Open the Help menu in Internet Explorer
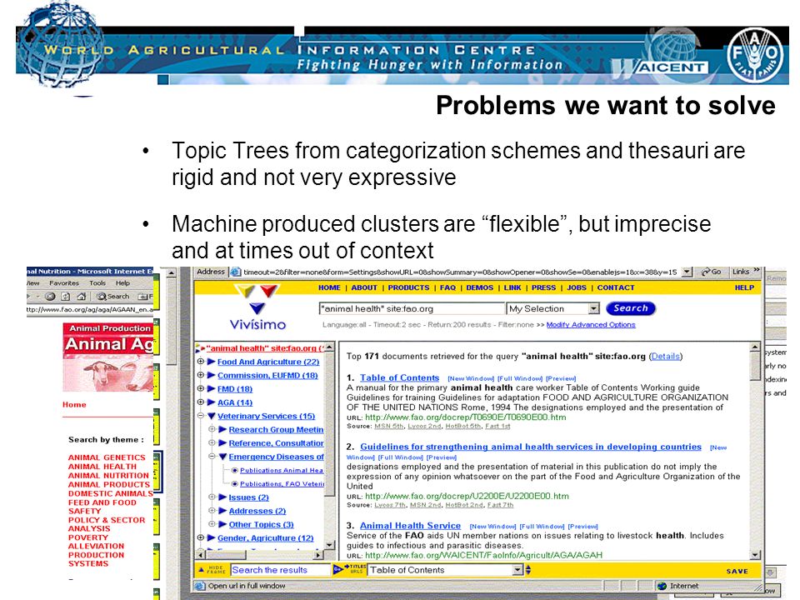This screenshot has width=800, height=600. 122,283
